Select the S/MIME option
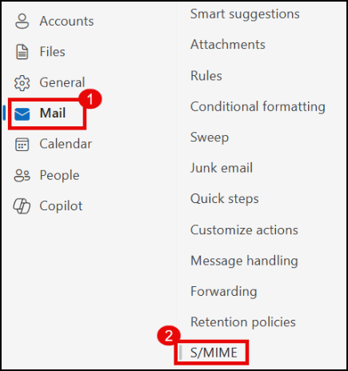Image resolution: width=348 pixels, height=371 pixels. 214,353
